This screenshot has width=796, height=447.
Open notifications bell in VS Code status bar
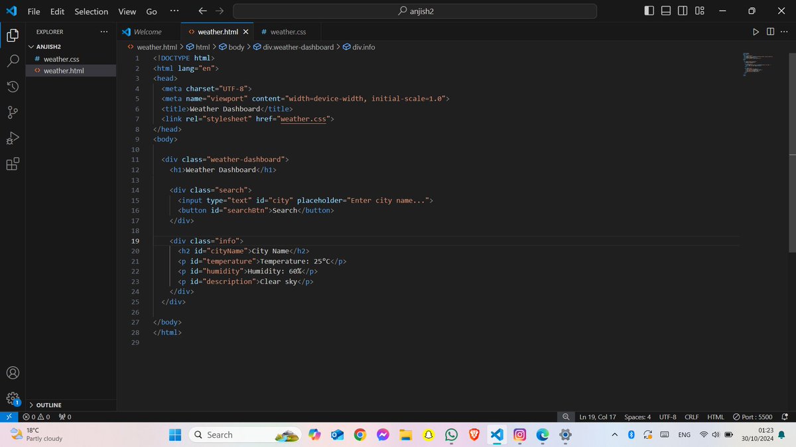(x=785, y=417)
